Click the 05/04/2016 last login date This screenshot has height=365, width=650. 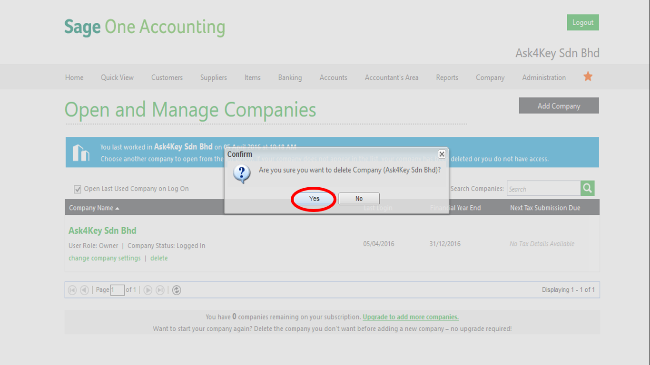click(379, 244)
